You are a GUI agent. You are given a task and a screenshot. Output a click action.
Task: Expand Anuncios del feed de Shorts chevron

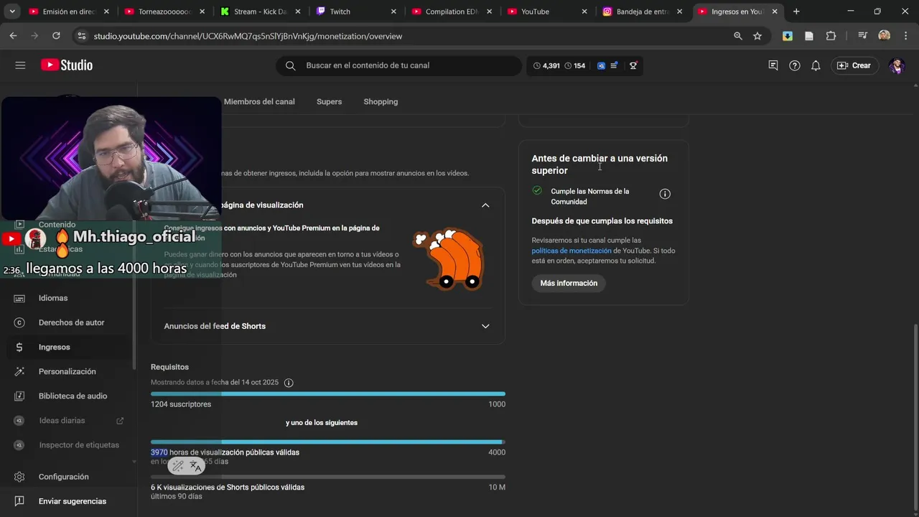coord(485,326)
